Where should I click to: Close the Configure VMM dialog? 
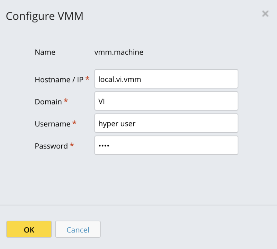[x=265, y=14]
